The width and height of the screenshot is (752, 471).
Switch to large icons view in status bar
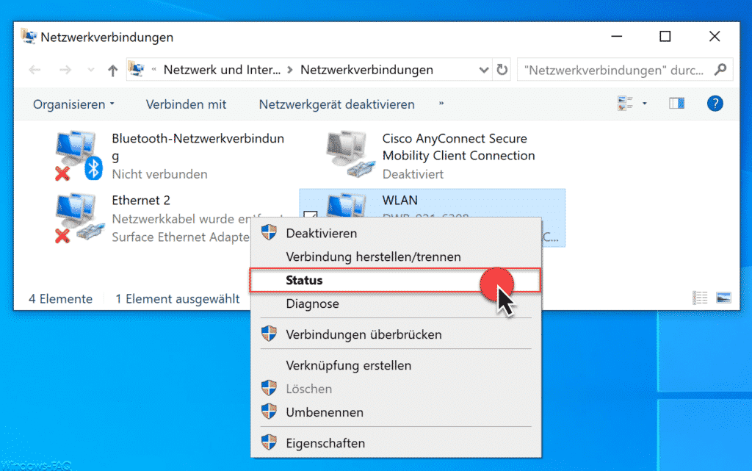pos(723,298)
